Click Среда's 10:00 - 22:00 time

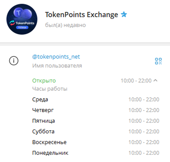(x=144, y=99)
